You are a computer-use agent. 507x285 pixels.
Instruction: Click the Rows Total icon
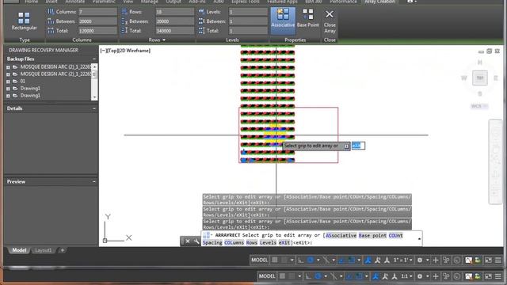(124, 31)
